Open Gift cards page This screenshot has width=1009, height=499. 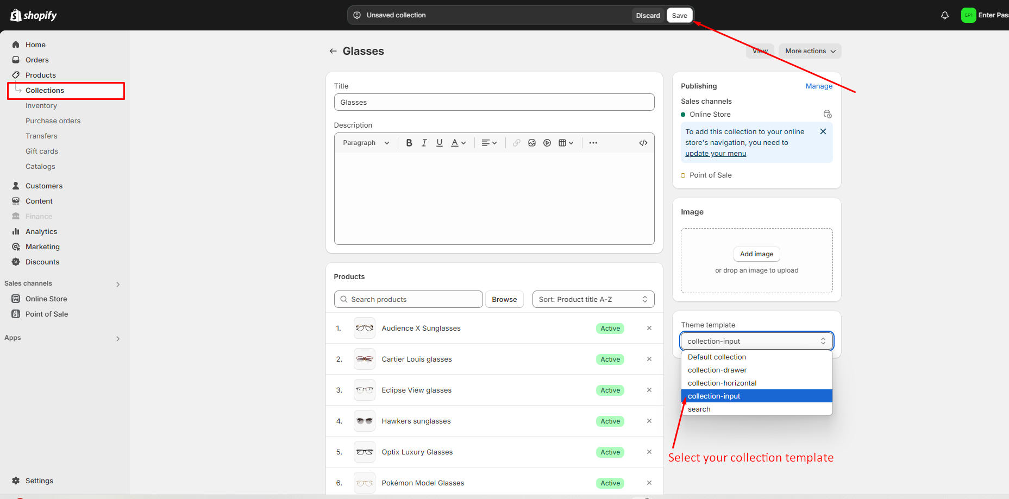42,151
